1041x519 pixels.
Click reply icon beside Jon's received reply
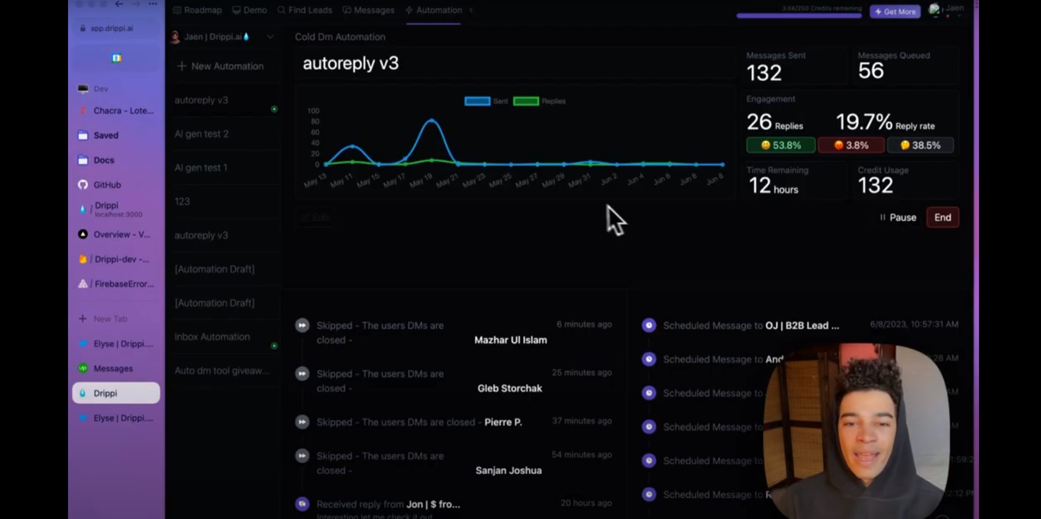coord(302,504)
